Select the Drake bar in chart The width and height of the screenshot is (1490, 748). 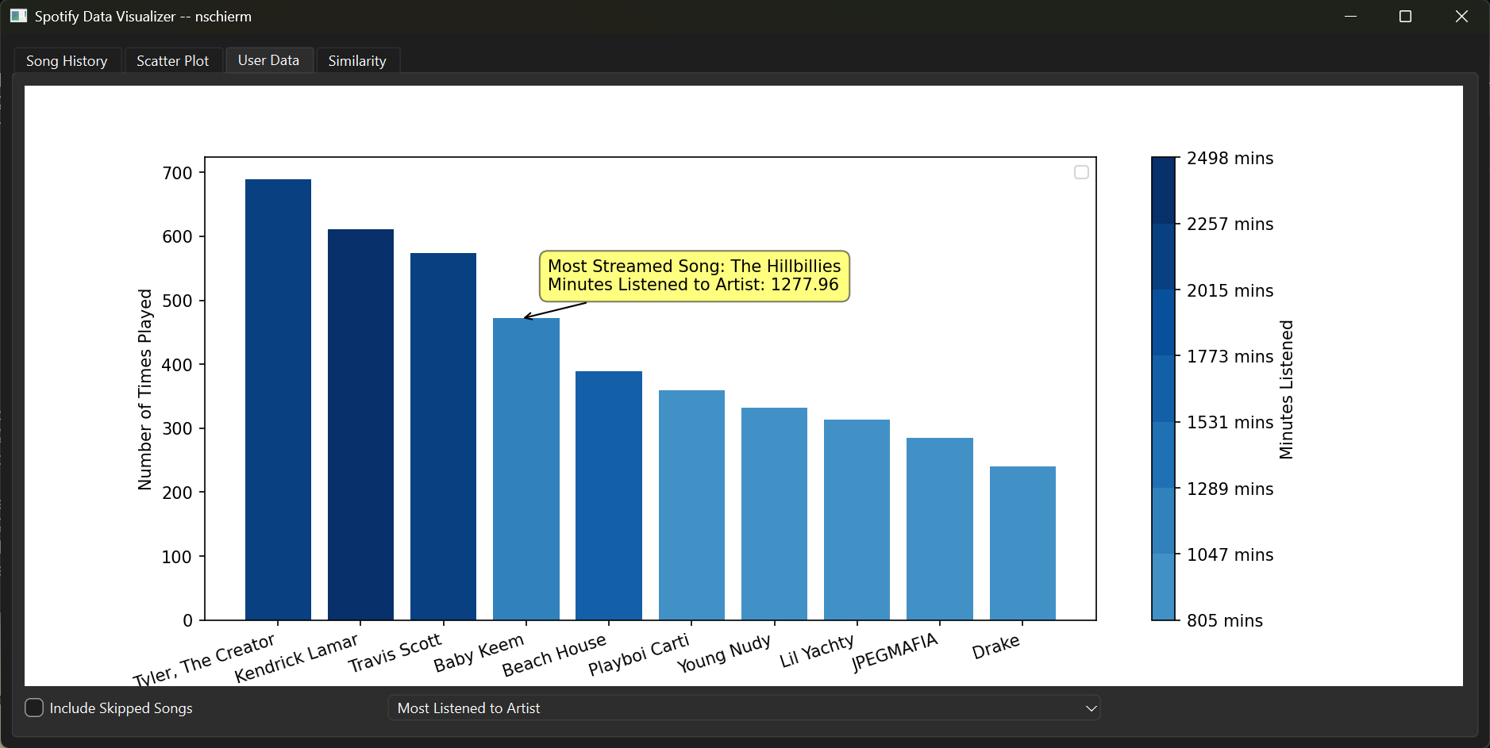coord(1022,543)
